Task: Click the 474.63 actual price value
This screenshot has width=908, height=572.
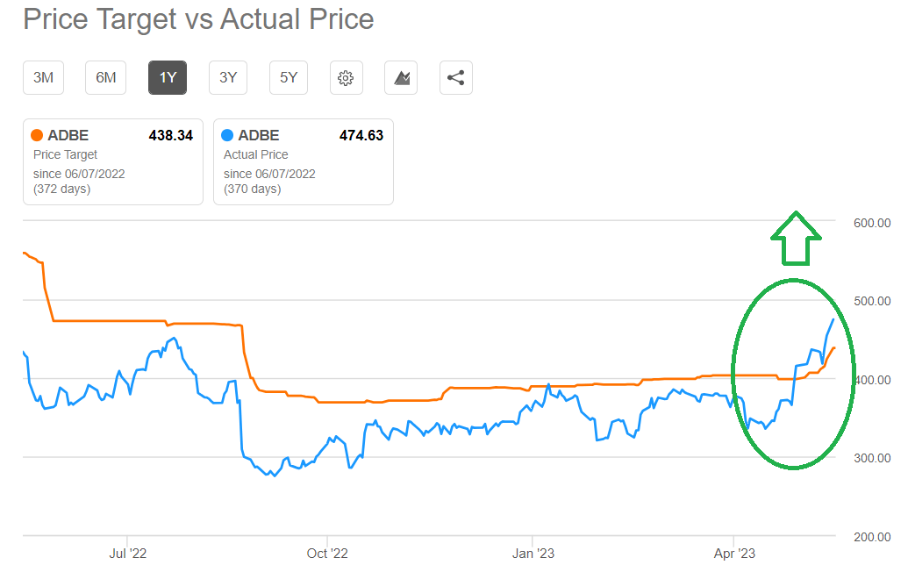Action: 361,135
